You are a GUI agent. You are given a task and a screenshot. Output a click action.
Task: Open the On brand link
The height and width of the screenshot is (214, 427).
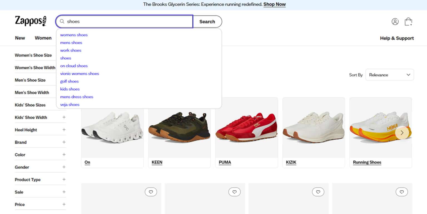click(x=87, y=162)
